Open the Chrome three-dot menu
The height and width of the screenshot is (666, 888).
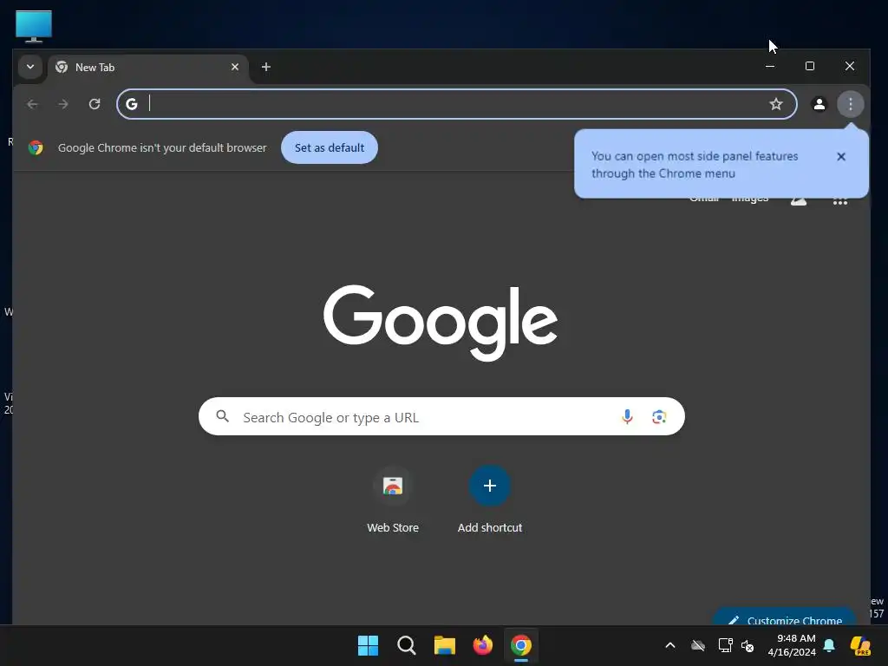click(850, 104)
